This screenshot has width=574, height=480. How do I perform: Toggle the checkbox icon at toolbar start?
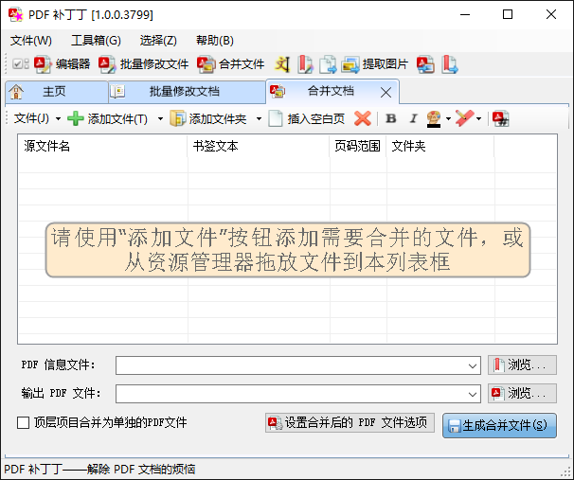[20, 64]
